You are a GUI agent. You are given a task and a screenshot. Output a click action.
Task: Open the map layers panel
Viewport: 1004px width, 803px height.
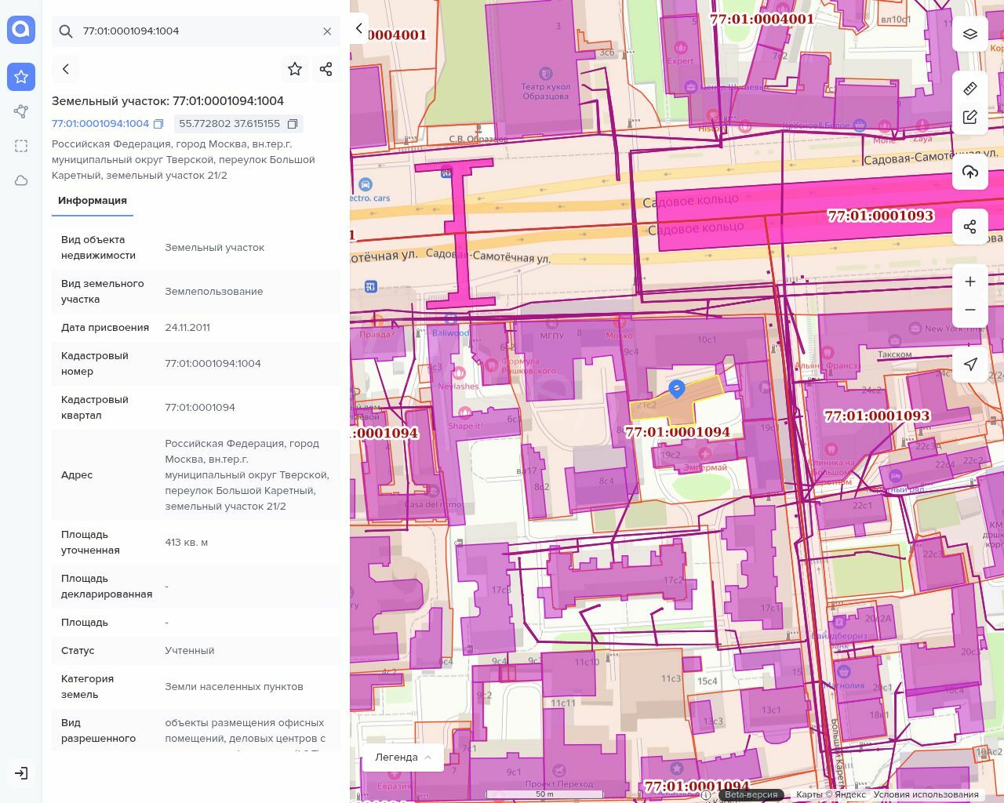970,35
